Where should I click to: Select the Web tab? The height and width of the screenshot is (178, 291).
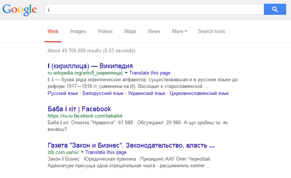(x=53, y=32)
